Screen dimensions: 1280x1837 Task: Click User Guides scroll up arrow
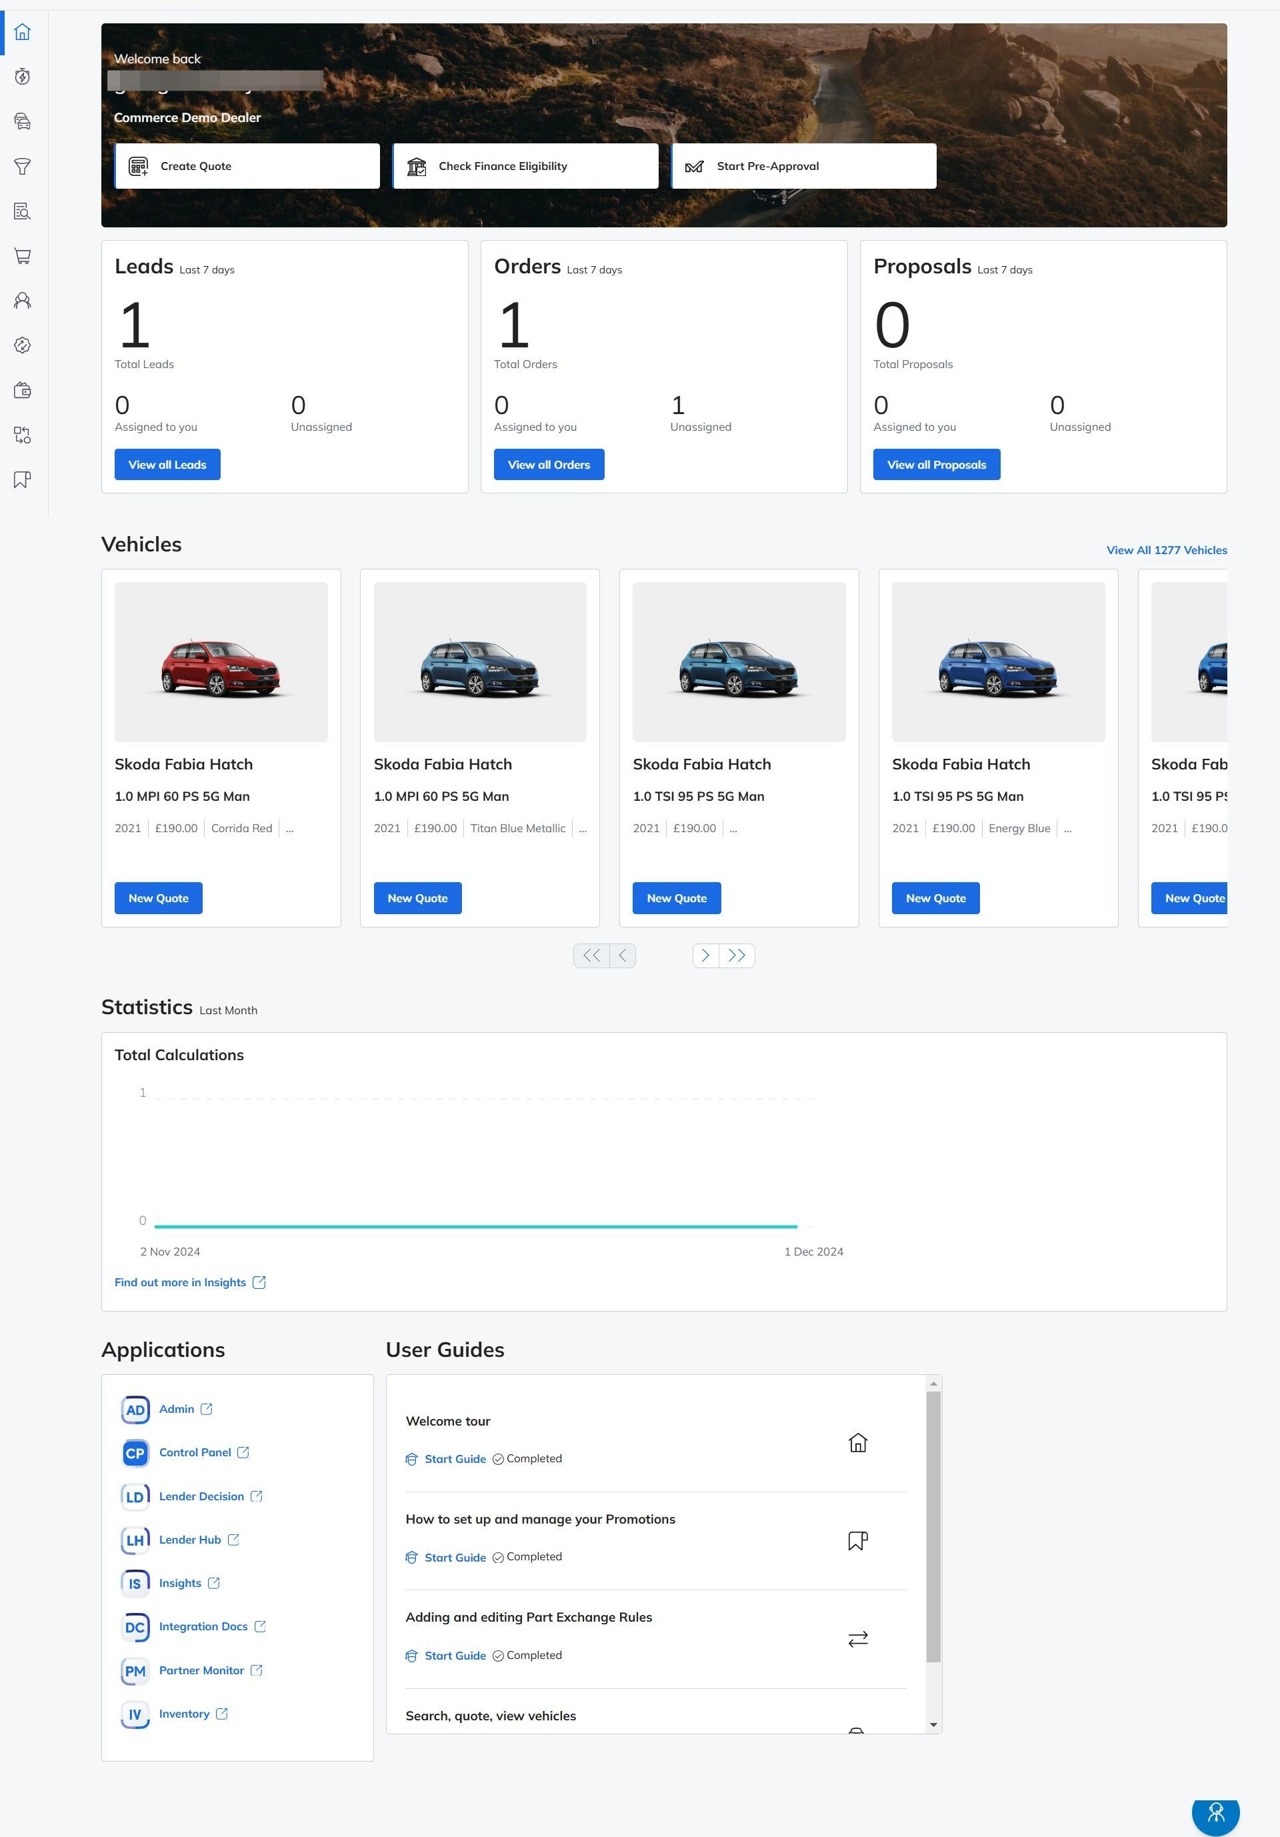pyautogui.click(x=933, y=1384)
